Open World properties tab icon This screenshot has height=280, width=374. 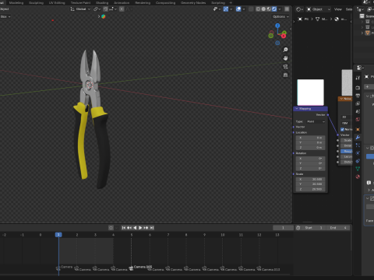[x=358, y=119]
